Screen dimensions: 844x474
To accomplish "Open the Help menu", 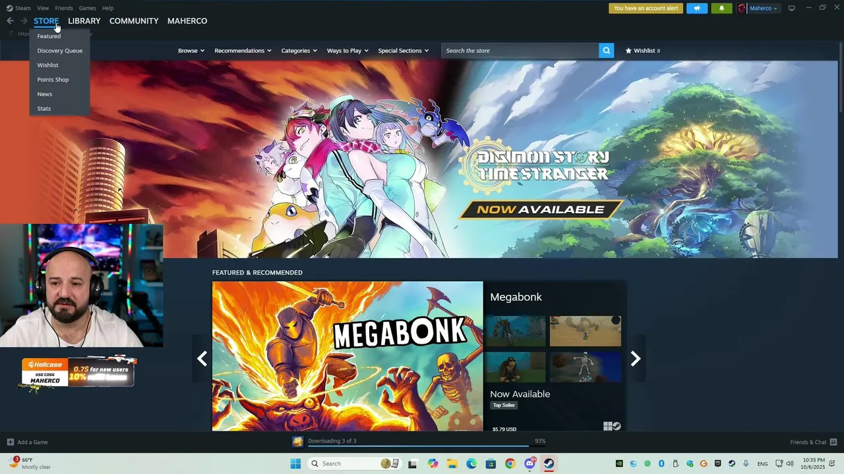I will (107, 8).
